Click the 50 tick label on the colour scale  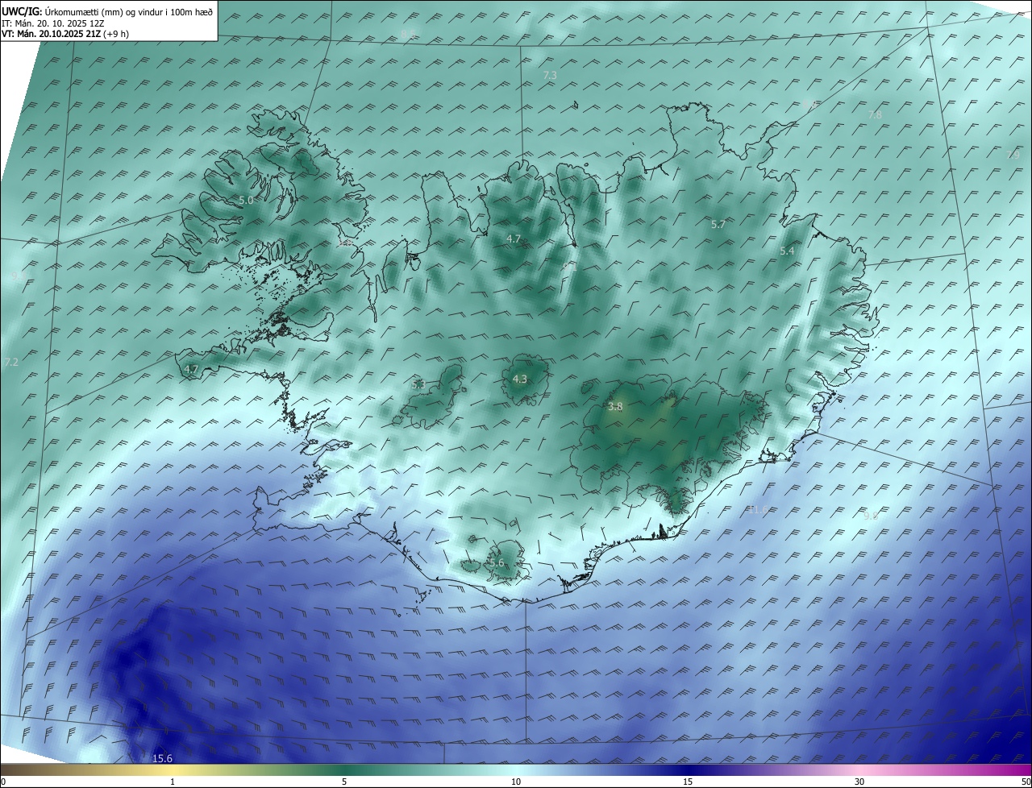click(x=1026, y=782)
